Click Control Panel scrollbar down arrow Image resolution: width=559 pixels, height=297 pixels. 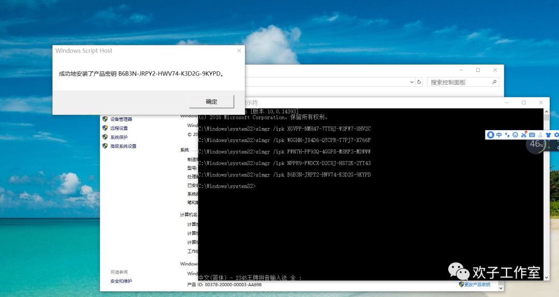click(x=501, y=288)
